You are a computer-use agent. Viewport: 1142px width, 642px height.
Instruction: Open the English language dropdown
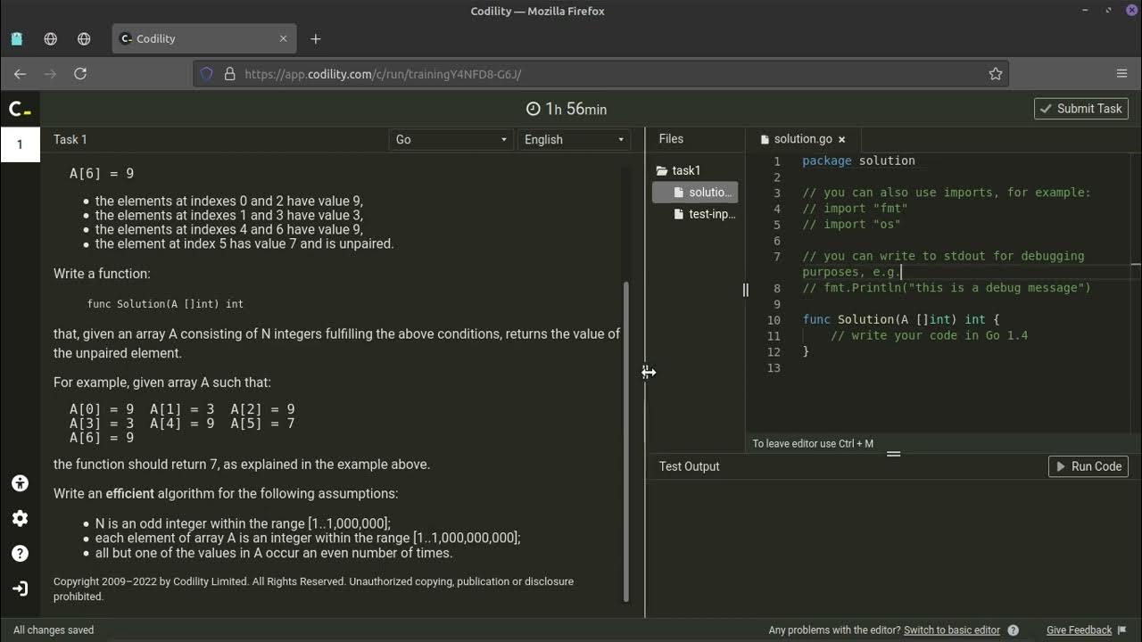click(574, 139)
